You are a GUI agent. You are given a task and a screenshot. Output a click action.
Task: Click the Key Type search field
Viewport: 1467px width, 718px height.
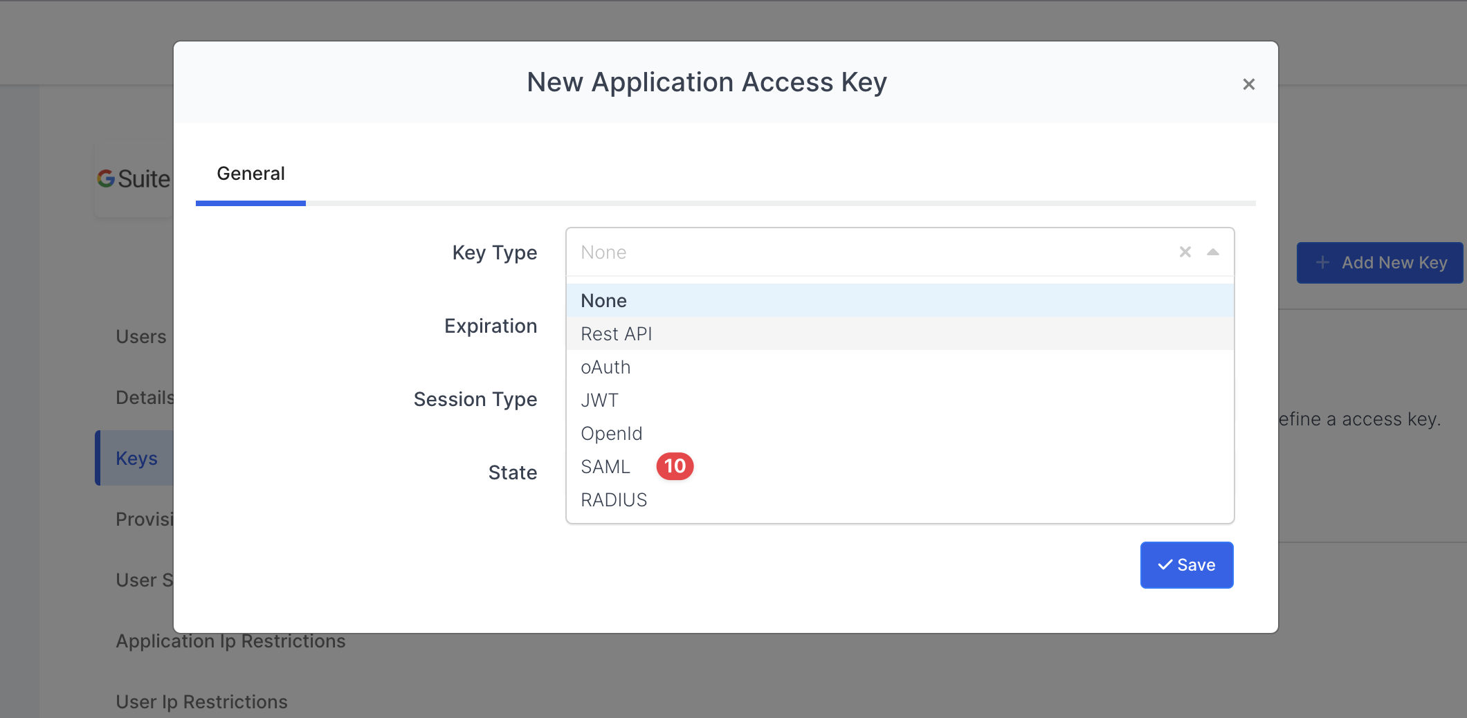click(865, 252)
